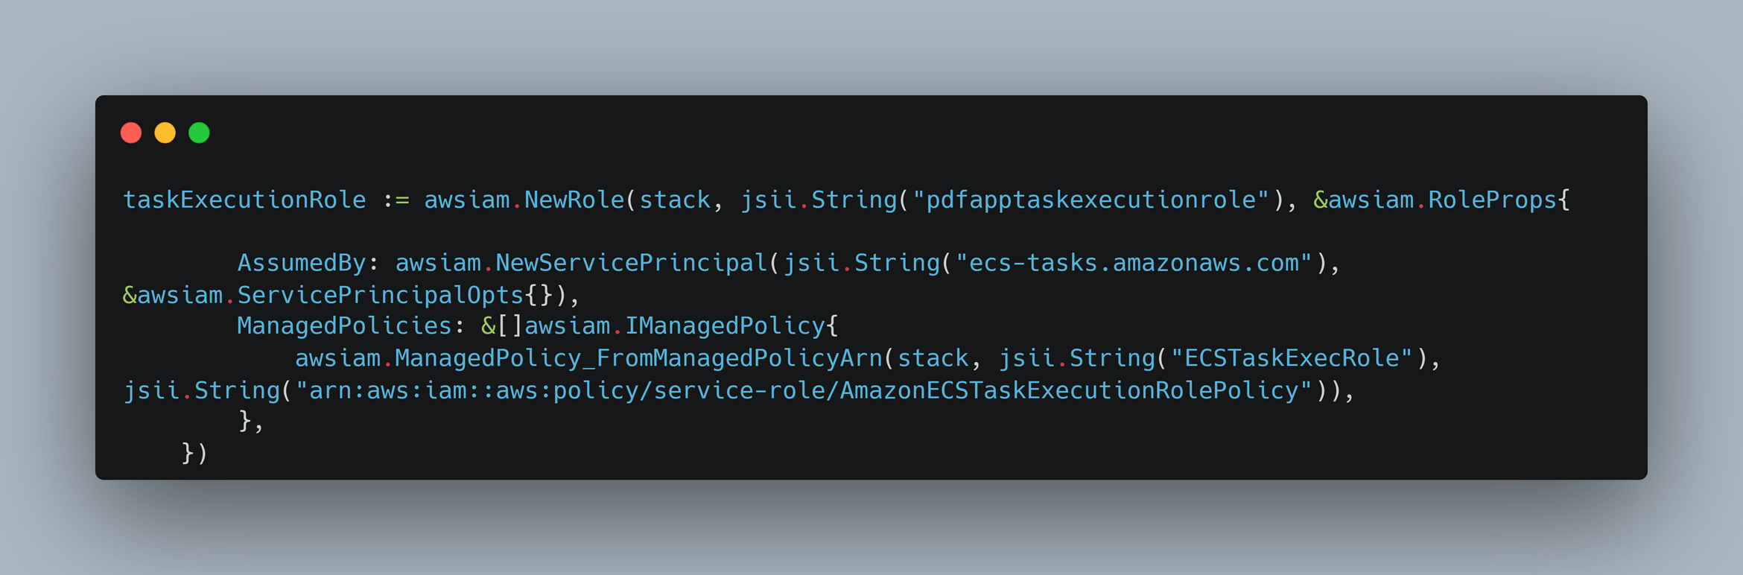This screenshot has width=1743, height=575.
Task: Click the AssumedBy field name
Action: 302,263
